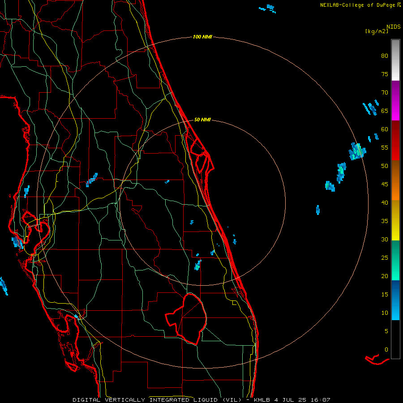Viewport: 403px width, 403px height.
Task: Click the scale value 55
Action: tap(385, 147)
